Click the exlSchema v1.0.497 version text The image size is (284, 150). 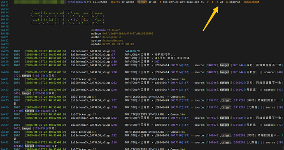[105, 30]
